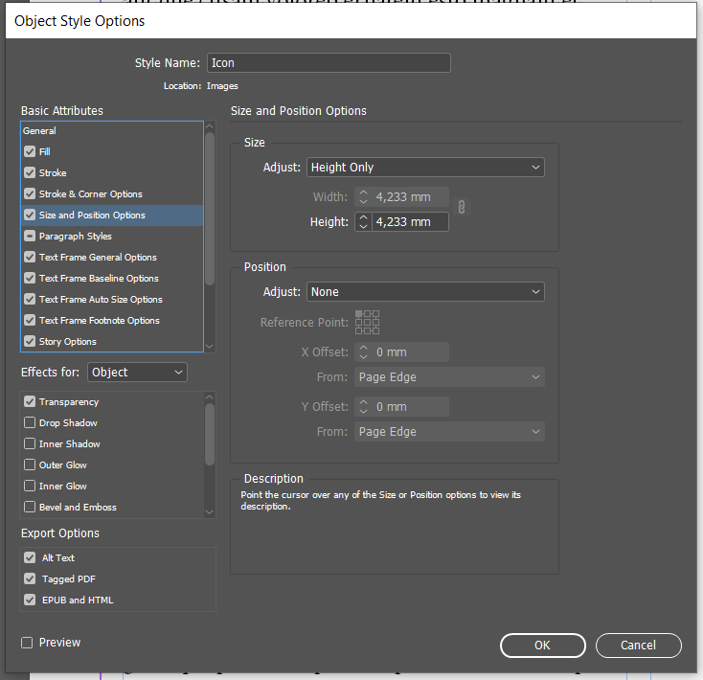Click the Style Name input field
This screenshot has width=703, height=680.
pos(329,63)
